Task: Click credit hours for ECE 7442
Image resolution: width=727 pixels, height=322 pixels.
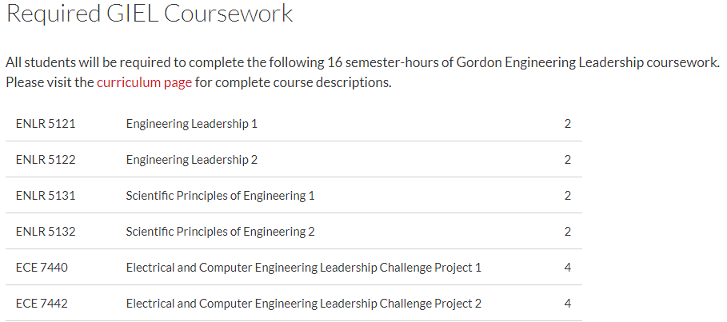Action: (568, 304)
